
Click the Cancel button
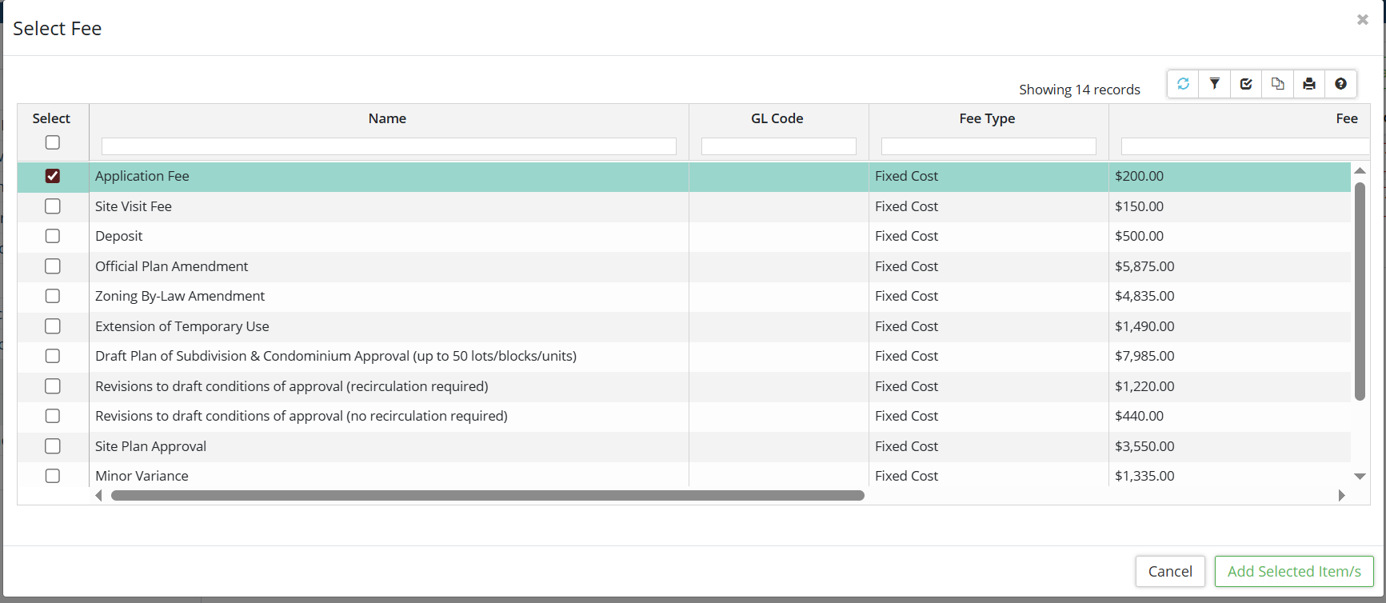[x=1170, y=572]
